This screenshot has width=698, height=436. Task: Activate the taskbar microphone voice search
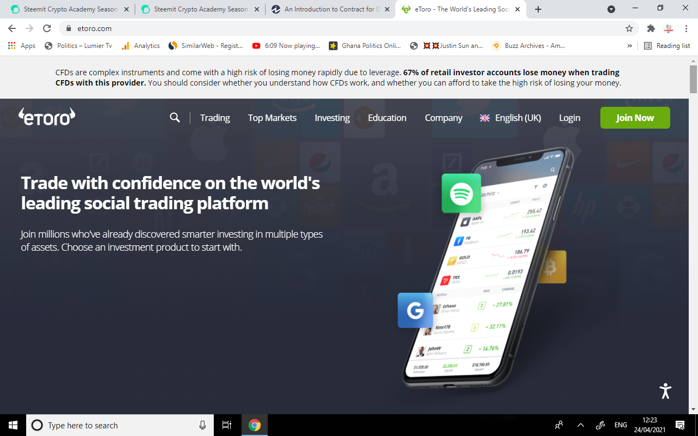pos(202,425)
